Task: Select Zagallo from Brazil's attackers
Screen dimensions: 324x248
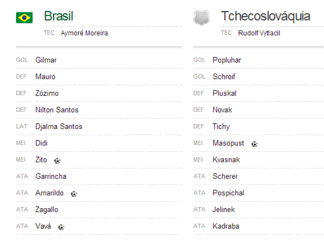Action: (x=46, y=209)
